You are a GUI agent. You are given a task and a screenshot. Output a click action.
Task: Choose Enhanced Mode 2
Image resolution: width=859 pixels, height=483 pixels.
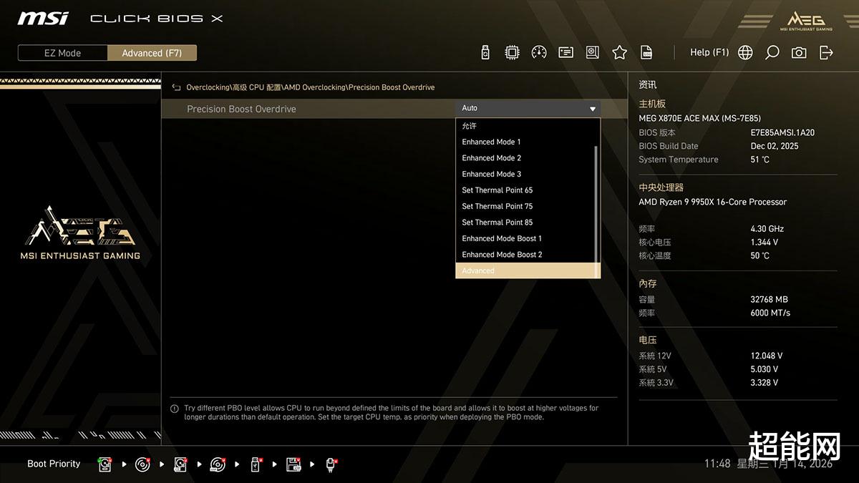pos(526,158)
